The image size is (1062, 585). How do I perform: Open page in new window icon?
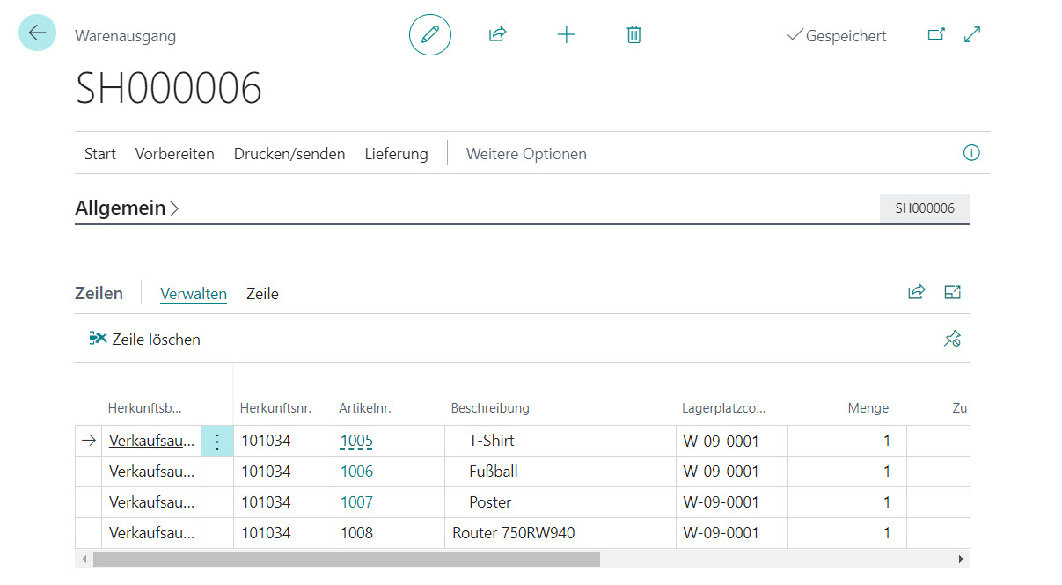pyautogui.click(x=936, y=35)
